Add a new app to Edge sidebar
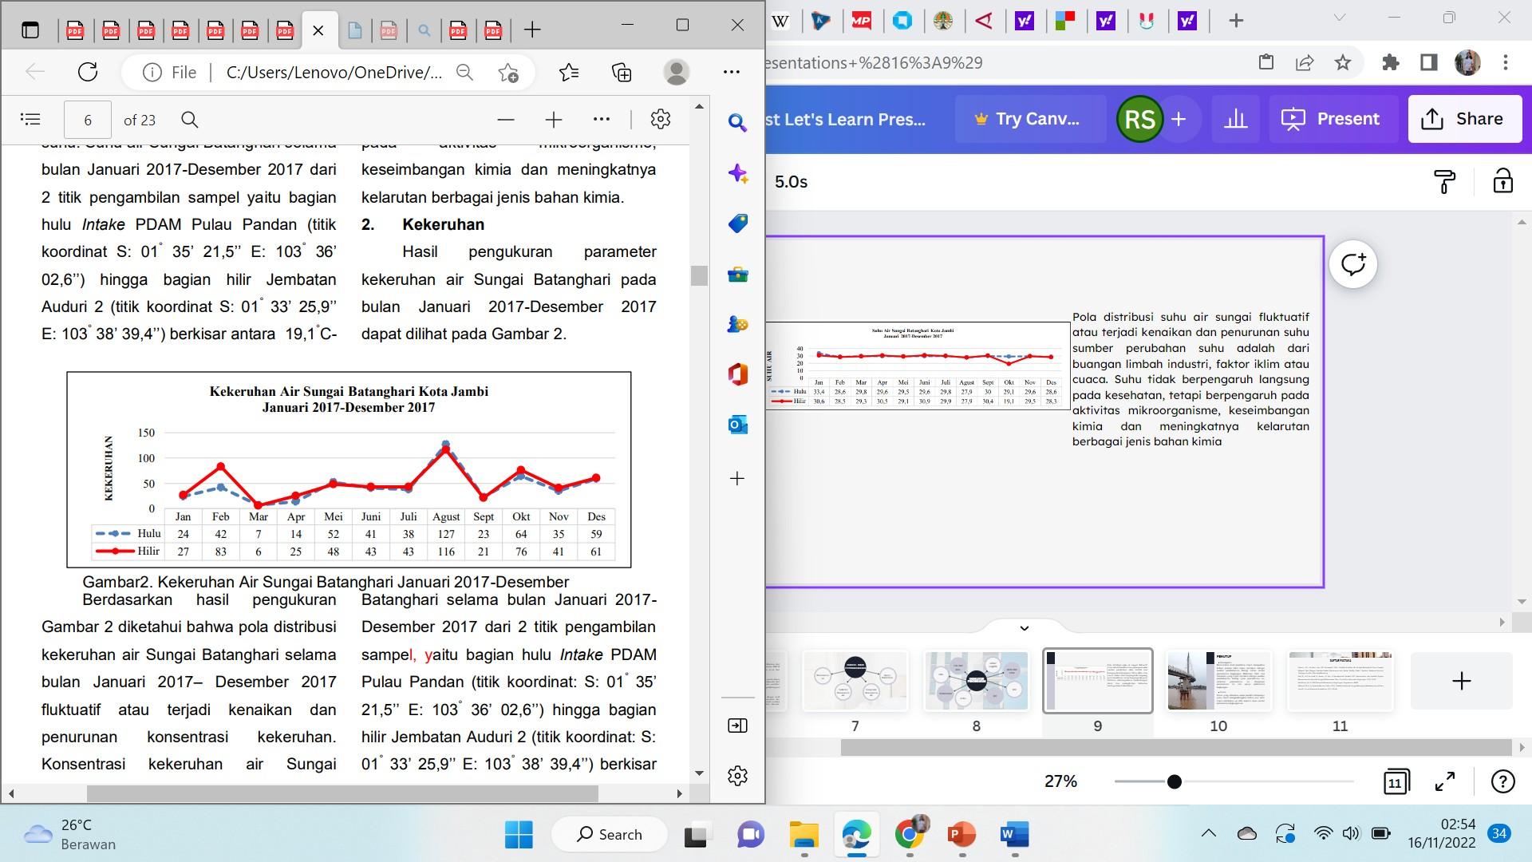Screen dimensions: 1532x862 [737, 479]
